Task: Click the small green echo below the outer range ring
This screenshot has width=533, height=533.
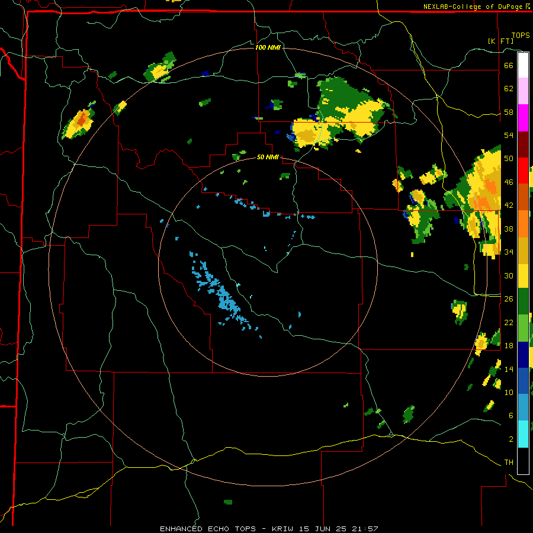Action: (x=228, y=502)
